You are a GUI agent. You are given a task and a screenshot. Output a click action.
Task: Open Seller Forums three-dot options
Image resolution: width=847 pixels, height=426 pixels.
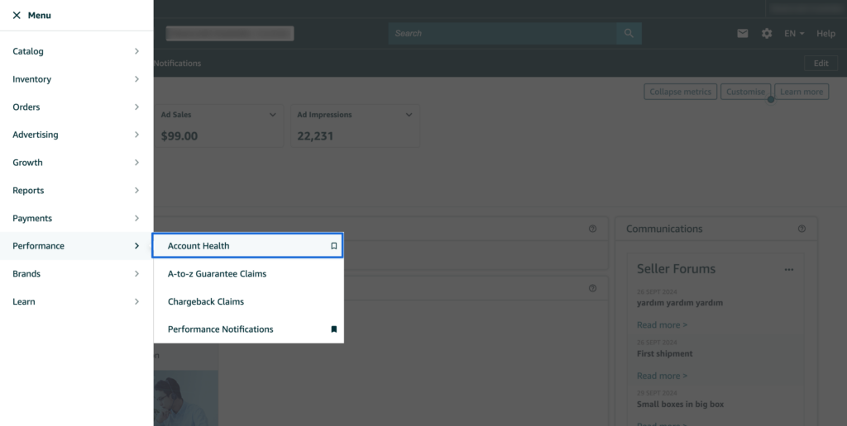(789, 270)
